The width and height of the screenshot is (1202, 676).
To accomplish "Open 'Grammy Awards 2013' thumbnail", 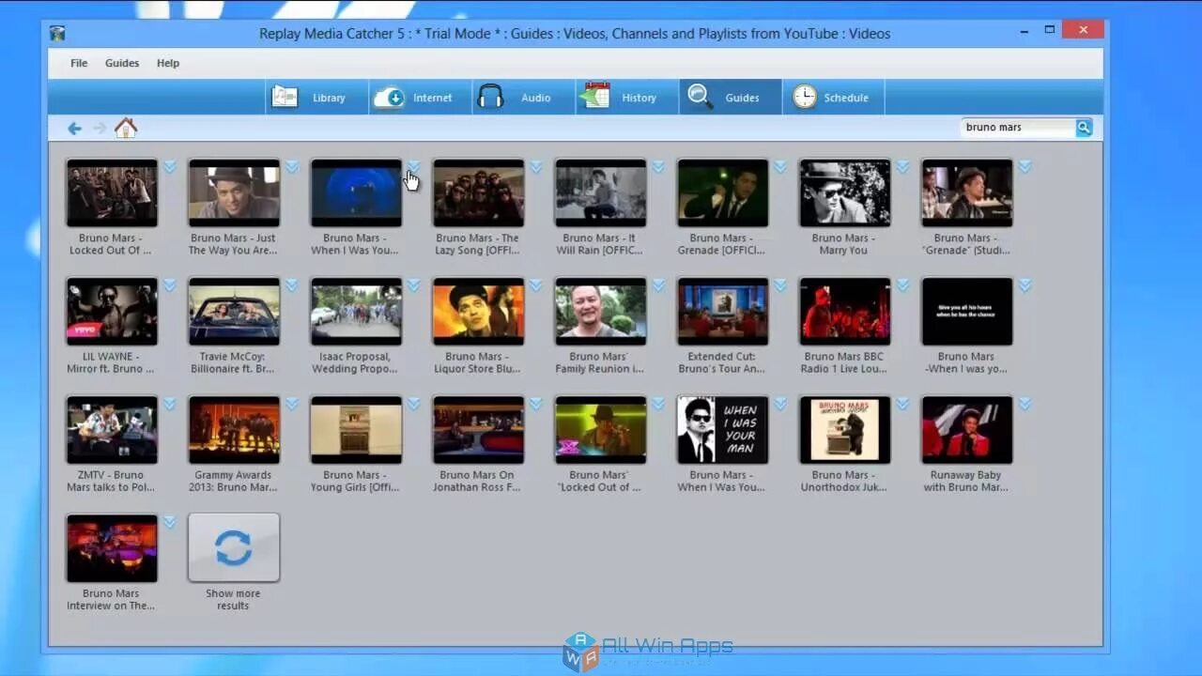I will coord(234,429).
